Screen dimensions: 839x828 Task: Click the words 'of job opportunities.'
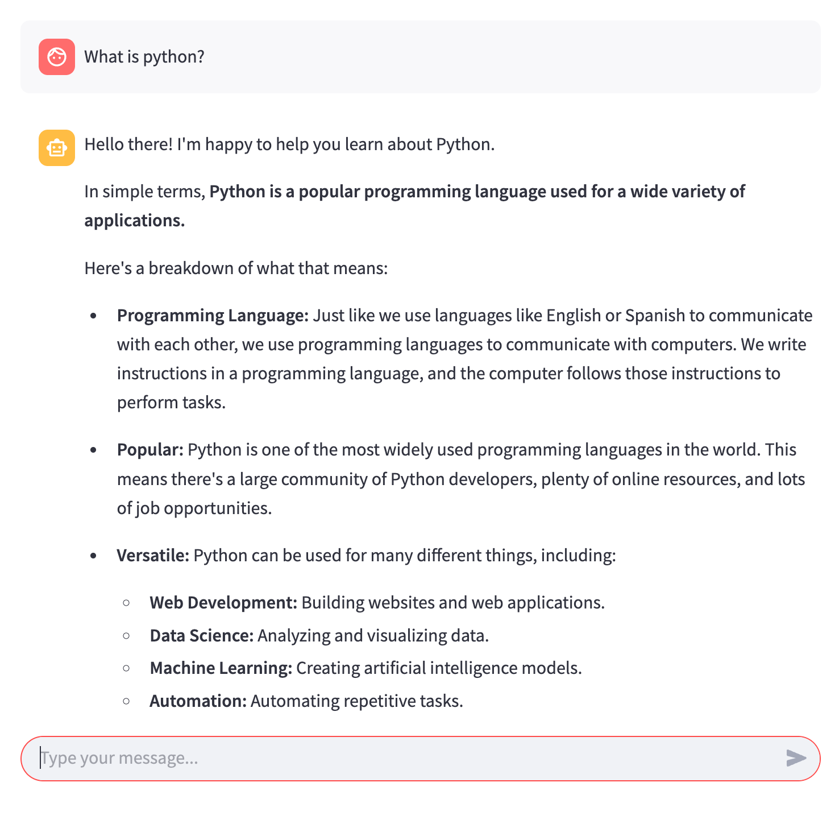[194, 508]
